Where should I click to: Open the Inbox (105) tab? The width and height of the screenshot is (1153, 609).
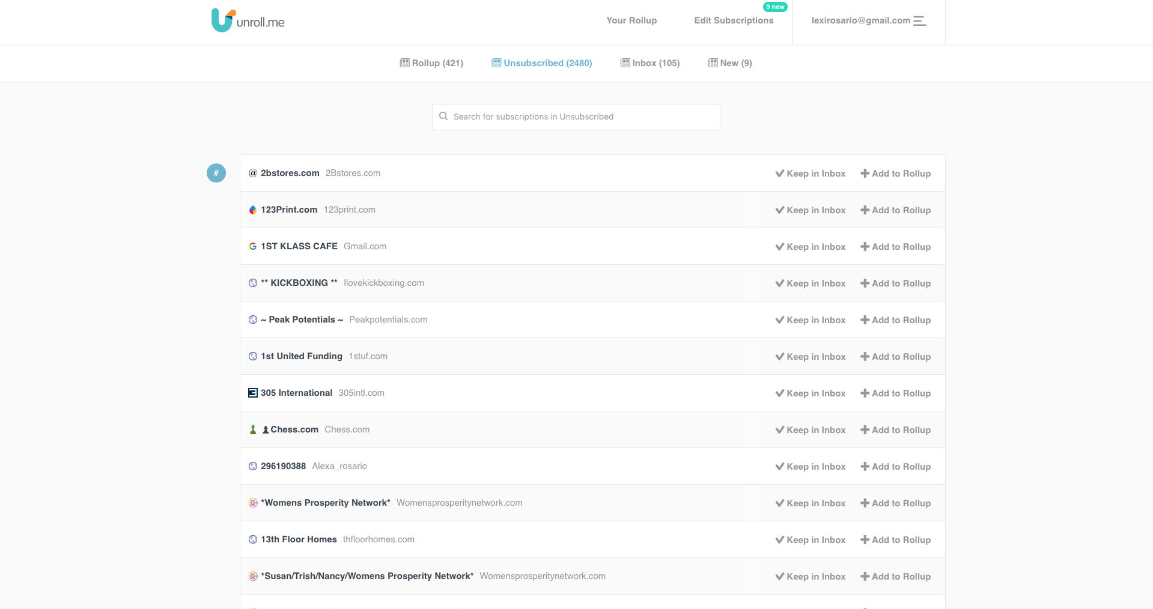pyautogui.click(x=650, y=63)
